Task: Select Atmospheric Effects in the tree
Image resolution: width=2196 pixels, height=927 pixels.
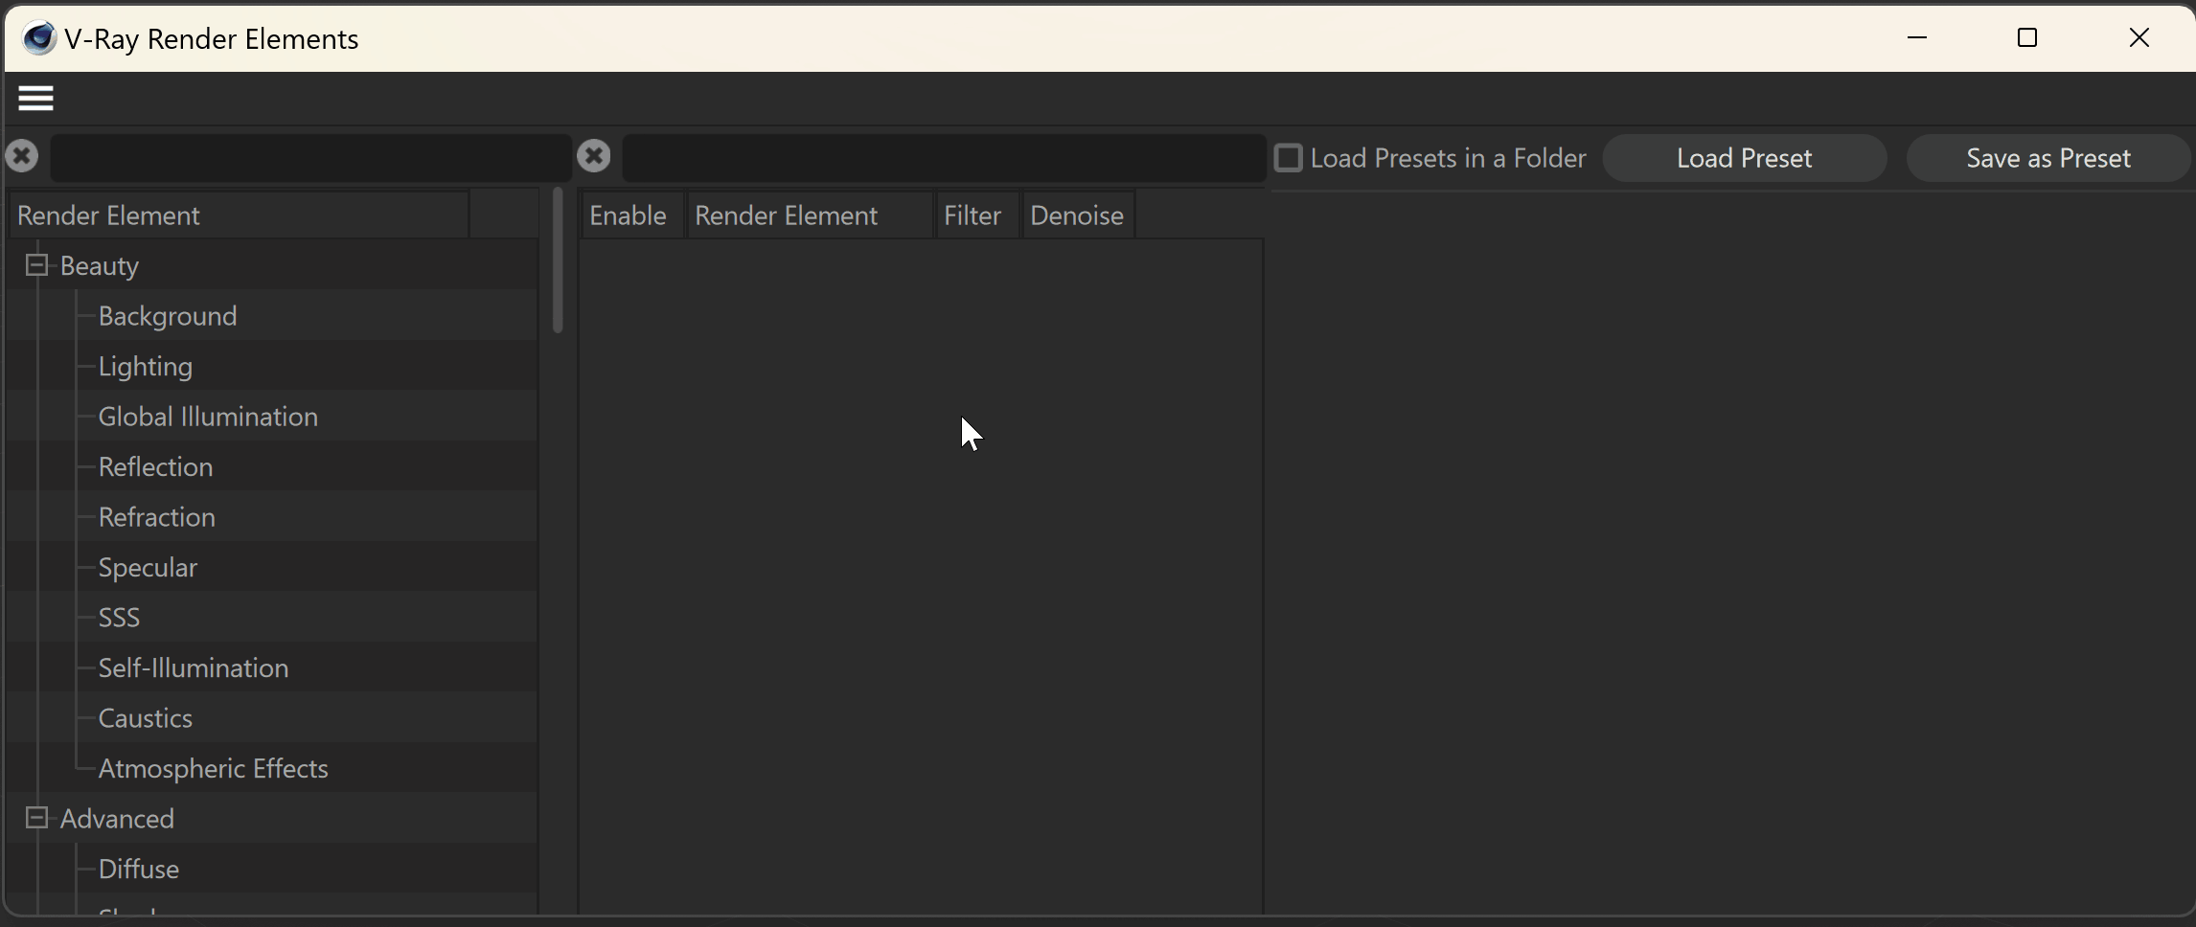Action: (x=213, y=769)
